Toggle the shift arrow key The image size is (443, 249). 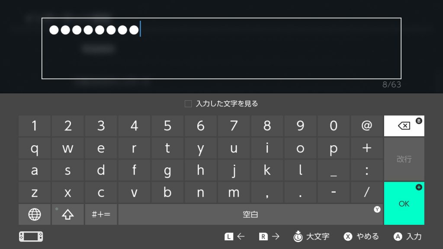(x=68, y=214)
